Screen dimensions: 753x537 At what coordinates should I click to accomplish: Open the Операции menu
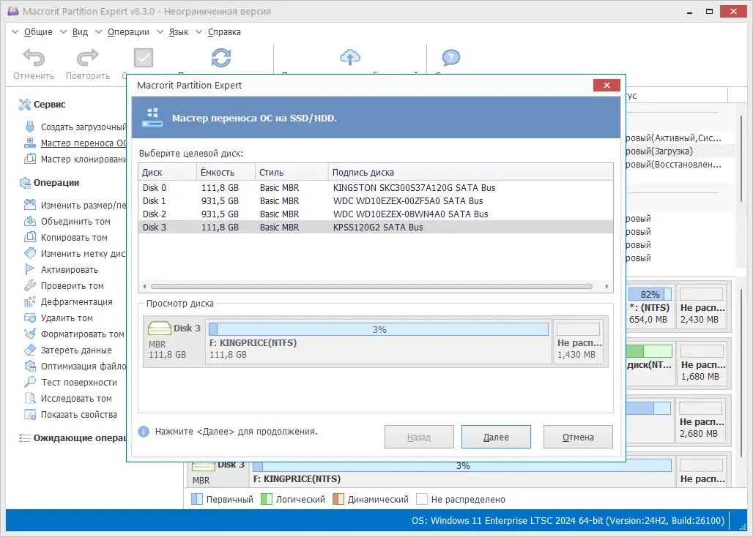pyautogui.click(x=128, y=32)
